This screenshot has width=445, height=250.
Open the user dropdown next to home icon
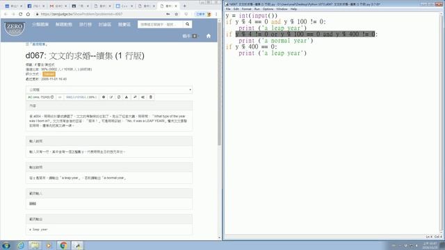click(x=191, y=36)
